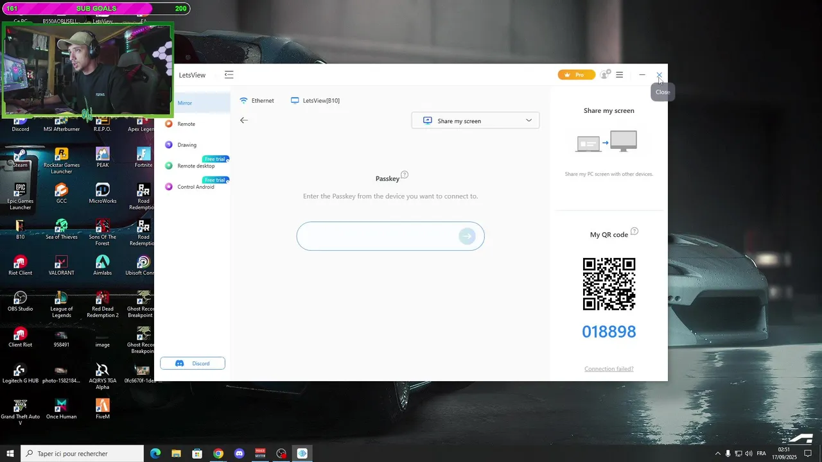Show hidden system tray icons
The width and height of the screenshot is (822, 462).
[x=718, y=454]
